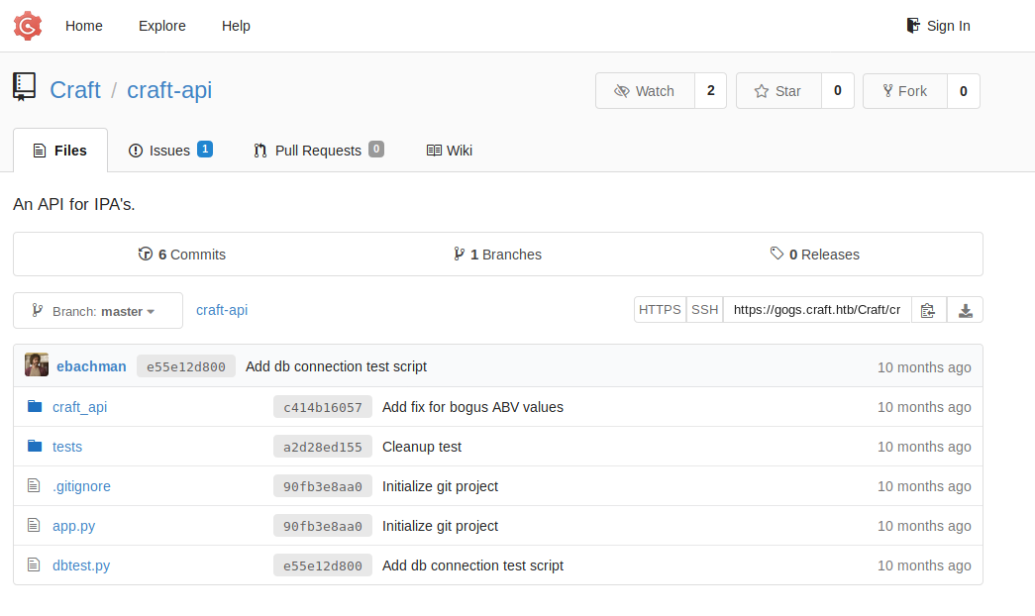
Task: Expand the Branch: master dropdown
Action: (x=98, y=311)
